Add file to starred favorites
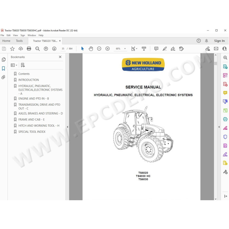229x229 pixels. [12, 49]
